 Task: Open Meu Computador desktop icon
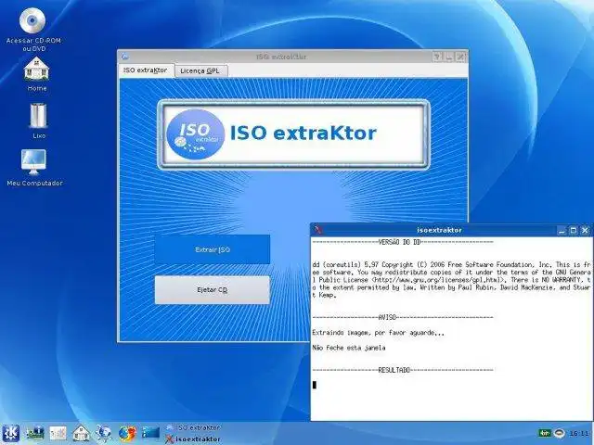33,161
